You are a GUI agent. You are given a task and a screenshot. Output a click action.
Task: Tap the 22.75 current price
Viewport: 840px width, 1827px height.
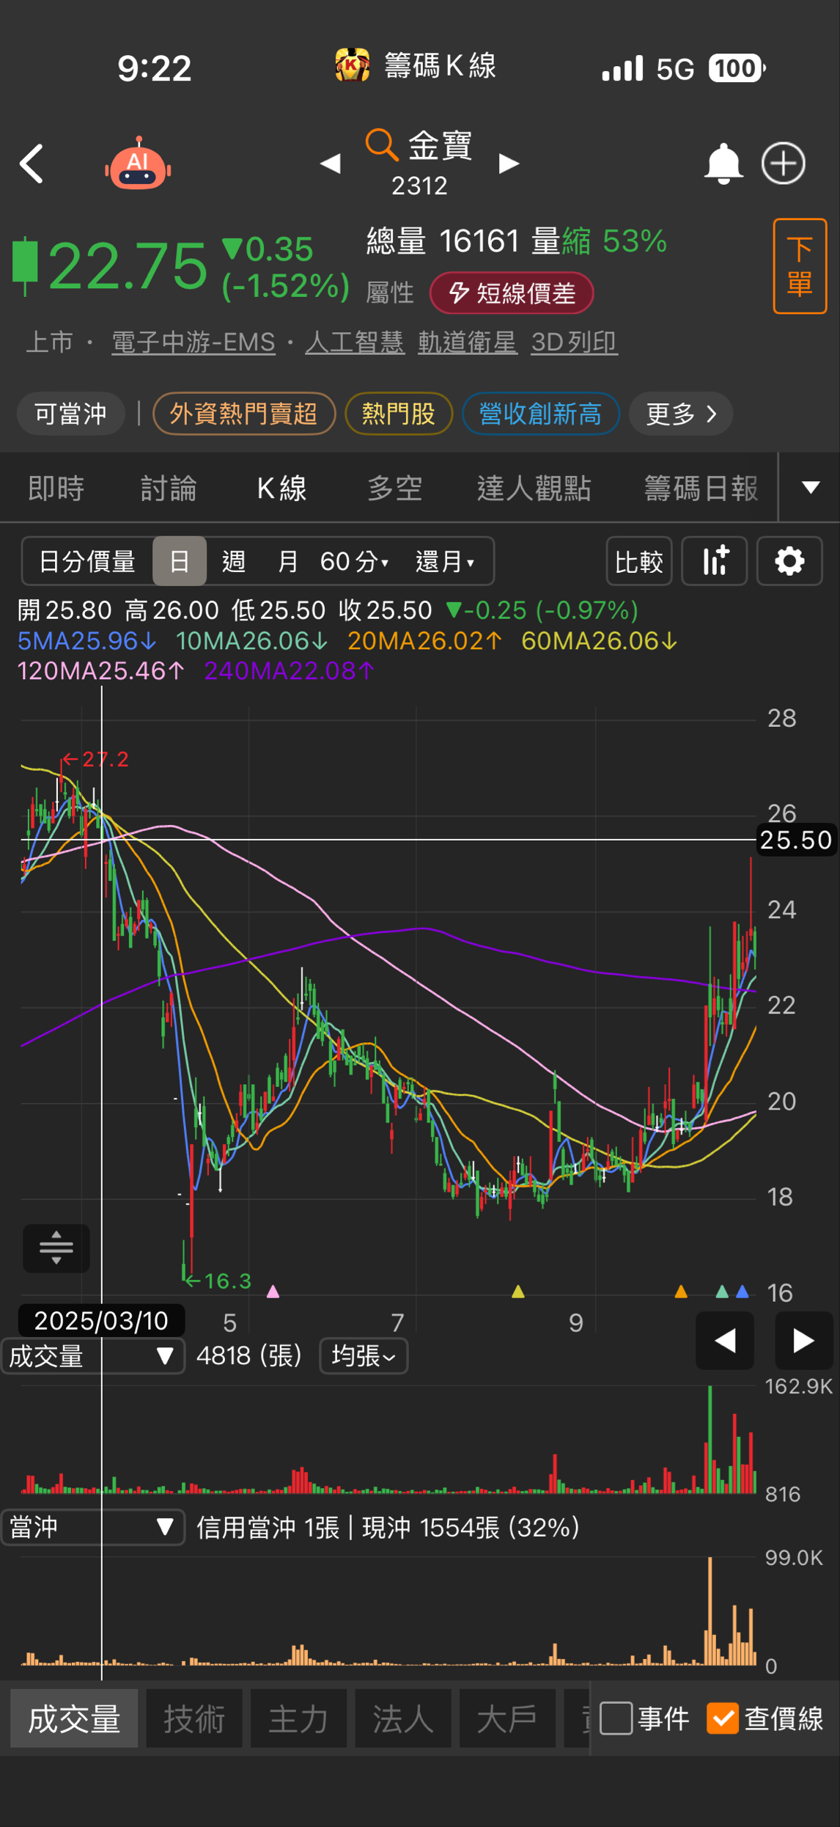point(128,266)
